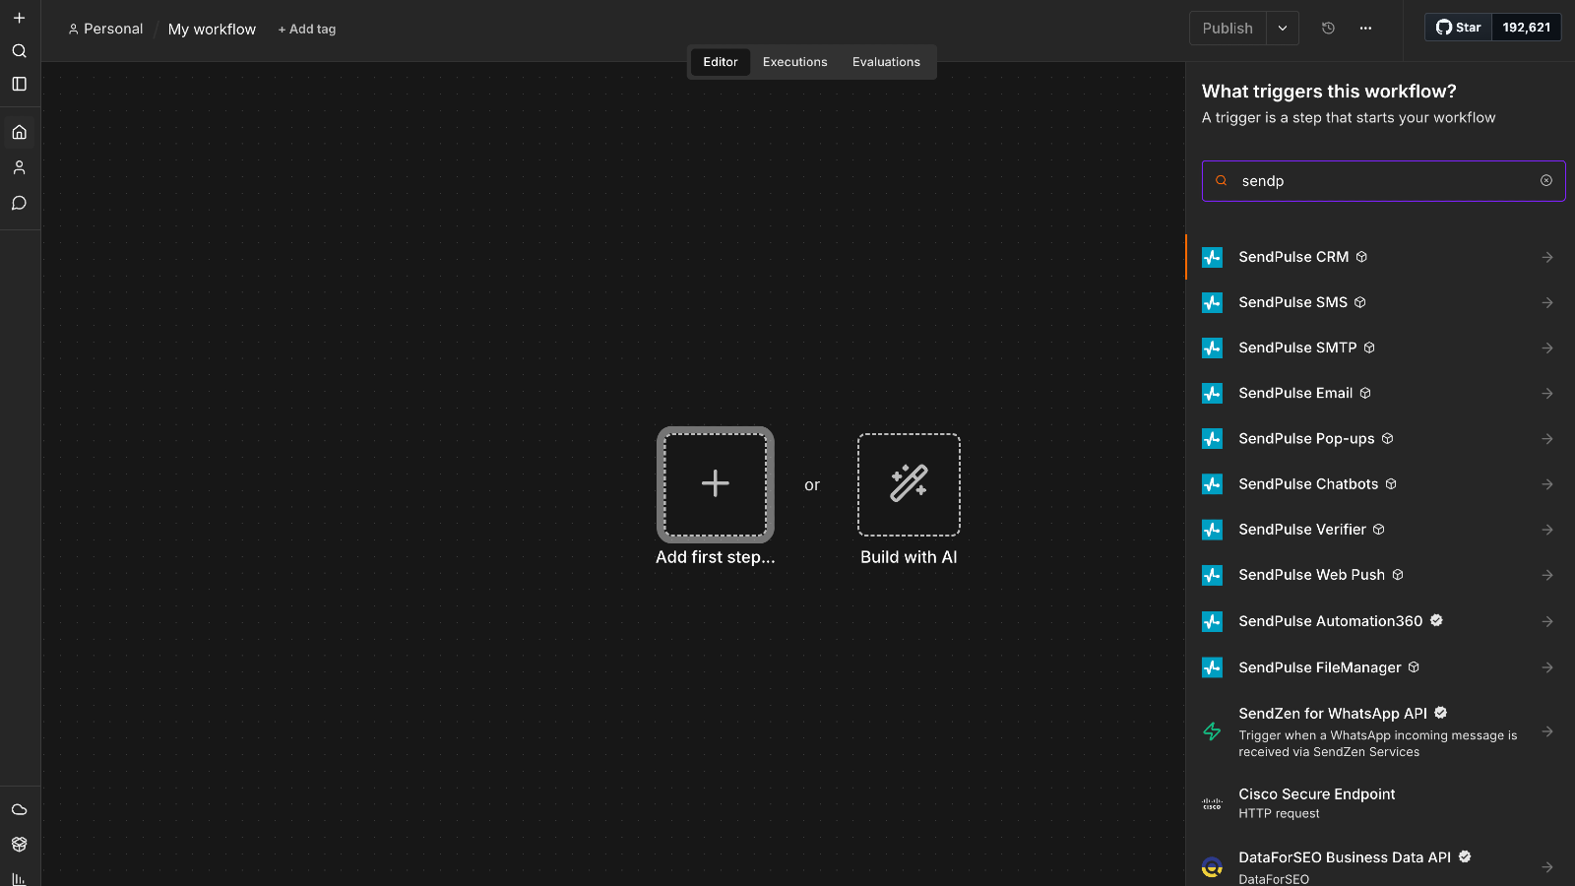Click the Build with AI wand icon
Viewport: 1575px width, 886px height.
coord(909,484)
